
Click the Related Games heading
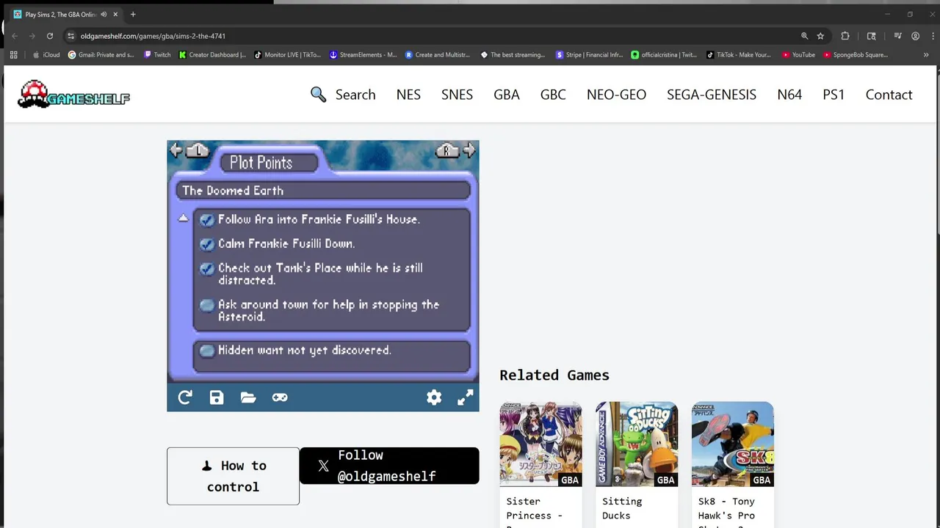click(x=554, y=375)
